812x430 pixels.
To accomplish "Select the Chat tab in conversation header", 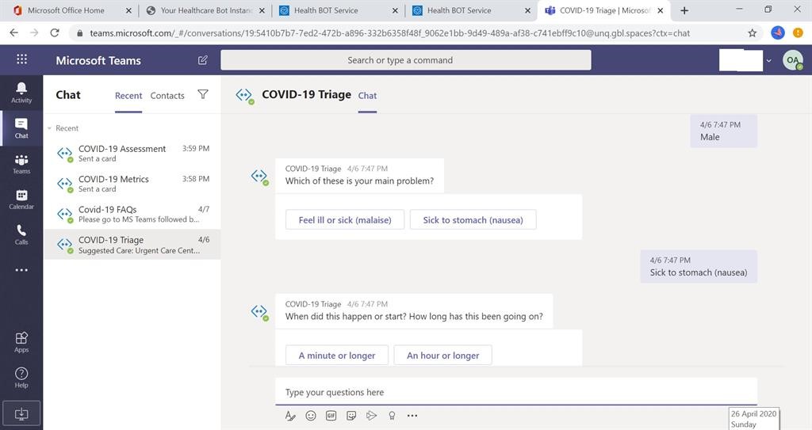I will pos(367,96).
